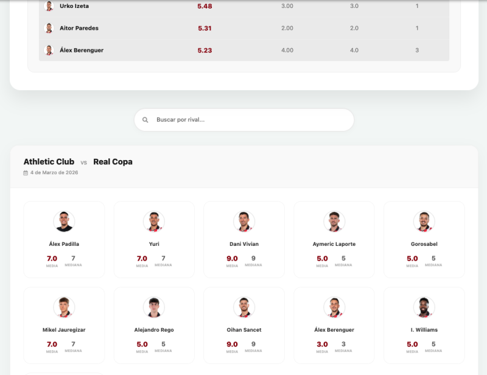Open Aymeric Laporte's player photo
Viewport: 487px width, 375px height.
click(334, 222)
